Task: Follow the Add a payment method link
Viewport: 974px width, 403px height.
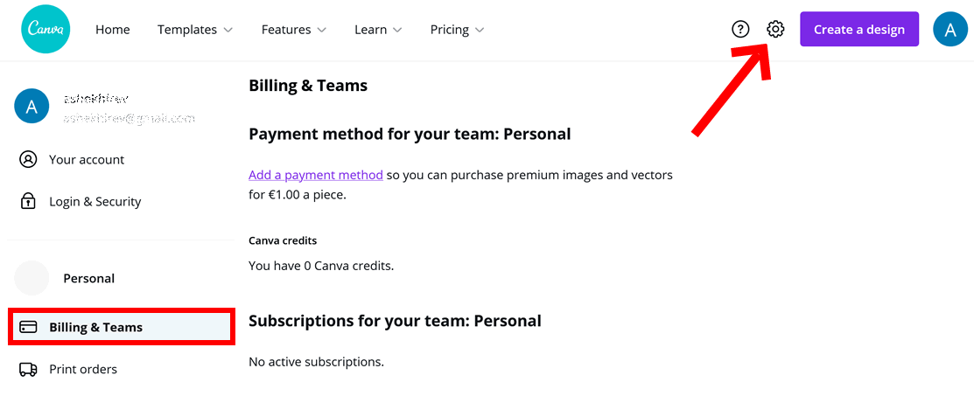Action: coord(316,175)
